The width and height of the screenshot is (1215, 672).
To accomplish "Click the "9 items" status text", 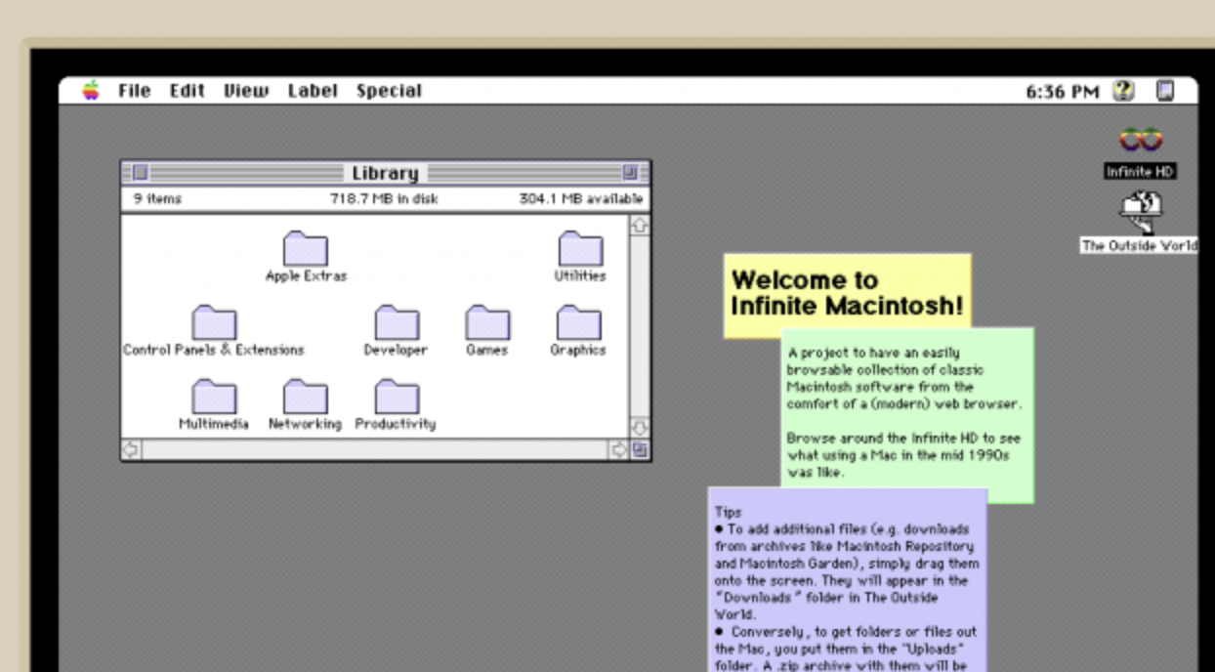I will click(x=158, y=199).
